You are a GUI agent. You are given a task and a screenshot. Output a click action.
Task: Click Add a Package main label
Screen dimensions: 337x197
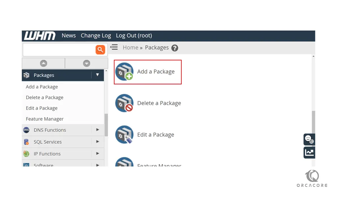(x=156, y=72)
